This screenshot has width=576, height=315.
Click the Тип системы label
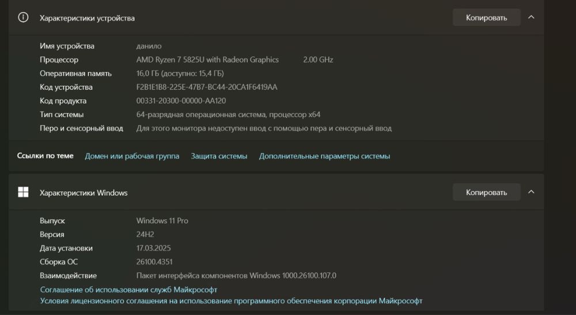click(62, 114)
